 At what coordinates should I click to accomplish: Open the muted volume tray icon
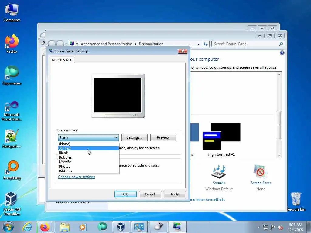click(280, 228)
